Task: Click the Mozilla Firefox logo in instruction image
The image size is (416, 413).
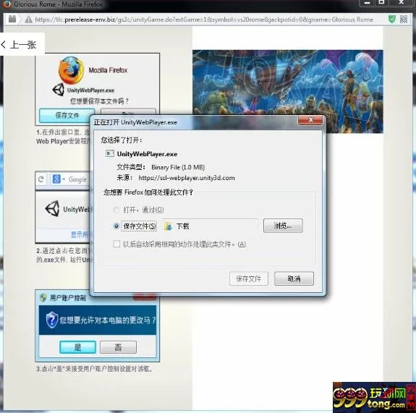Action: 71,70
